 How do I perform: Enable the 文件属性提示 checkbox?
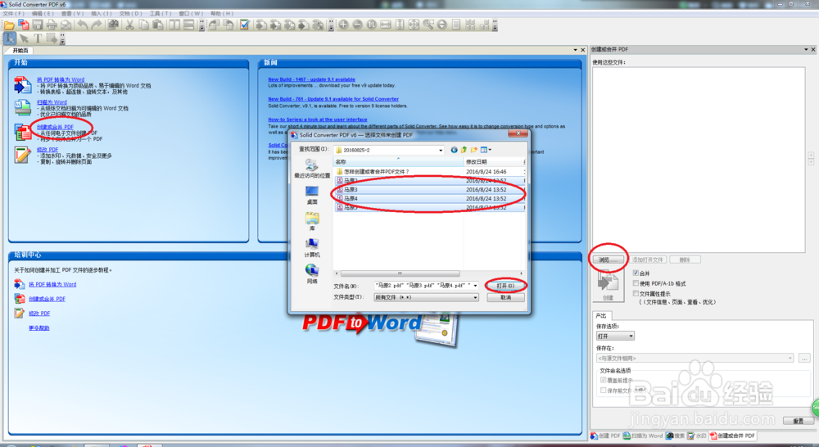(636, 293)
